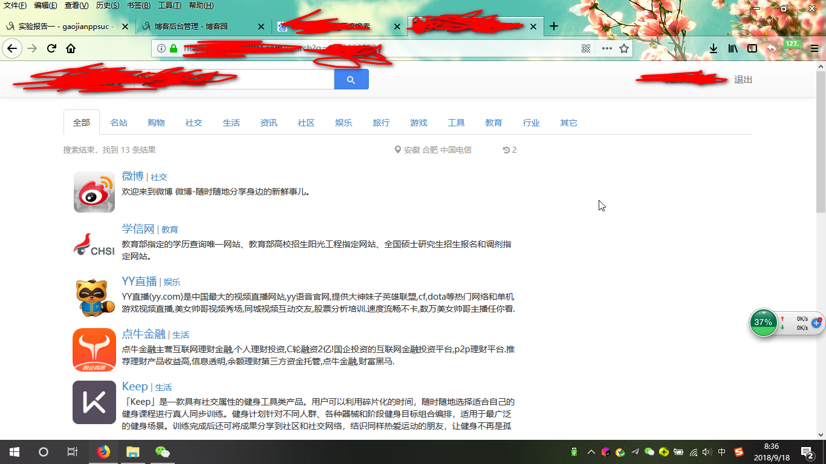
Task: Open the Firefox downloads panel
Action: [714, 48]
